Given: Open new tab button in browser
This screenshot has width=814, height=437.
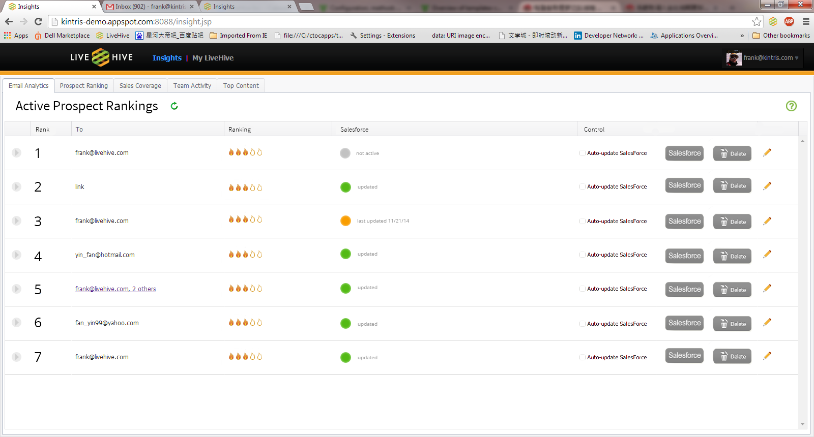Looking at the screenshot, I should [x=305, y=7].
